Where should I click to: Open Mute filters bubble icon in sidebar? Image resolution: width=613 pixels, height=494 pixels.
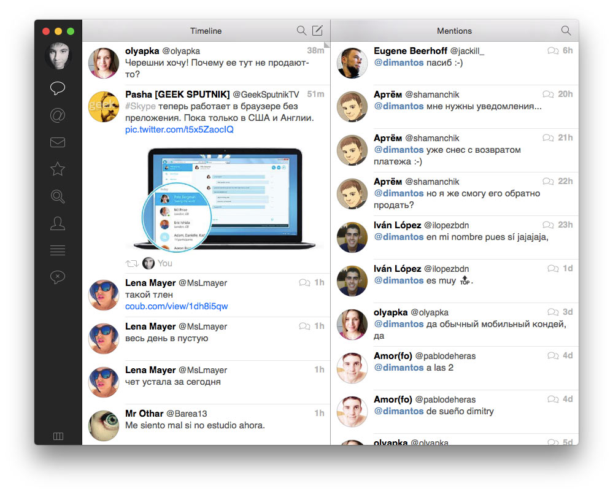pos(58,277)
